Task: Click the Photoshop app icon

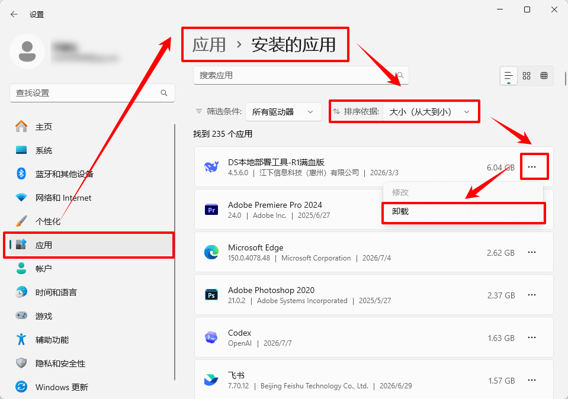Action: point(211,295)
